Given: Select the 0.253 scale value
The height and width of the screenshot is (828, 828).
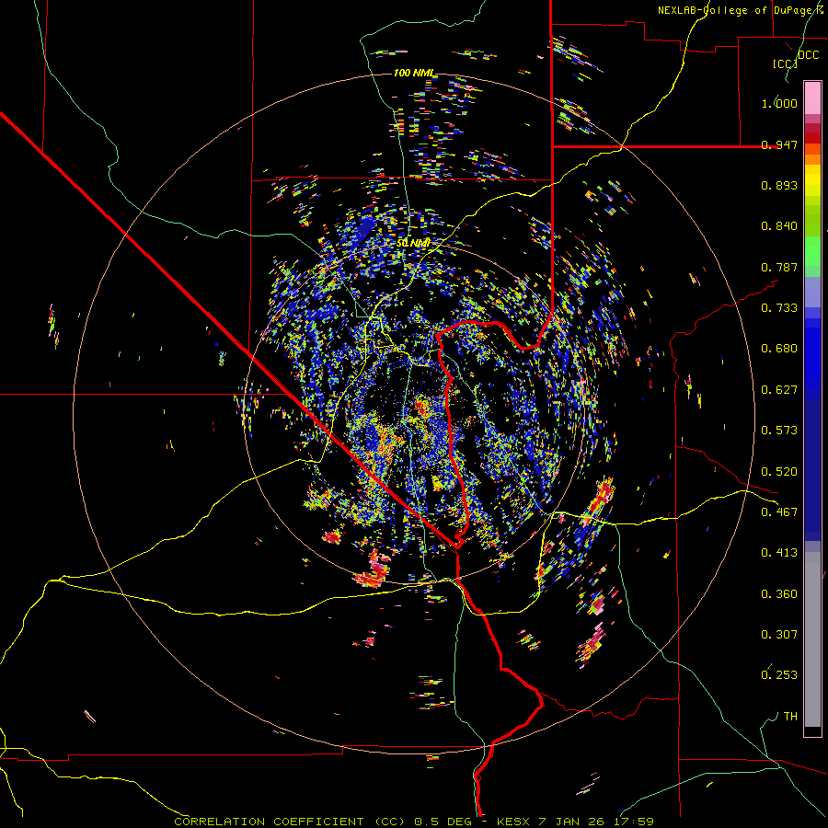Looking at the screenshot, I should coord(779,675).
